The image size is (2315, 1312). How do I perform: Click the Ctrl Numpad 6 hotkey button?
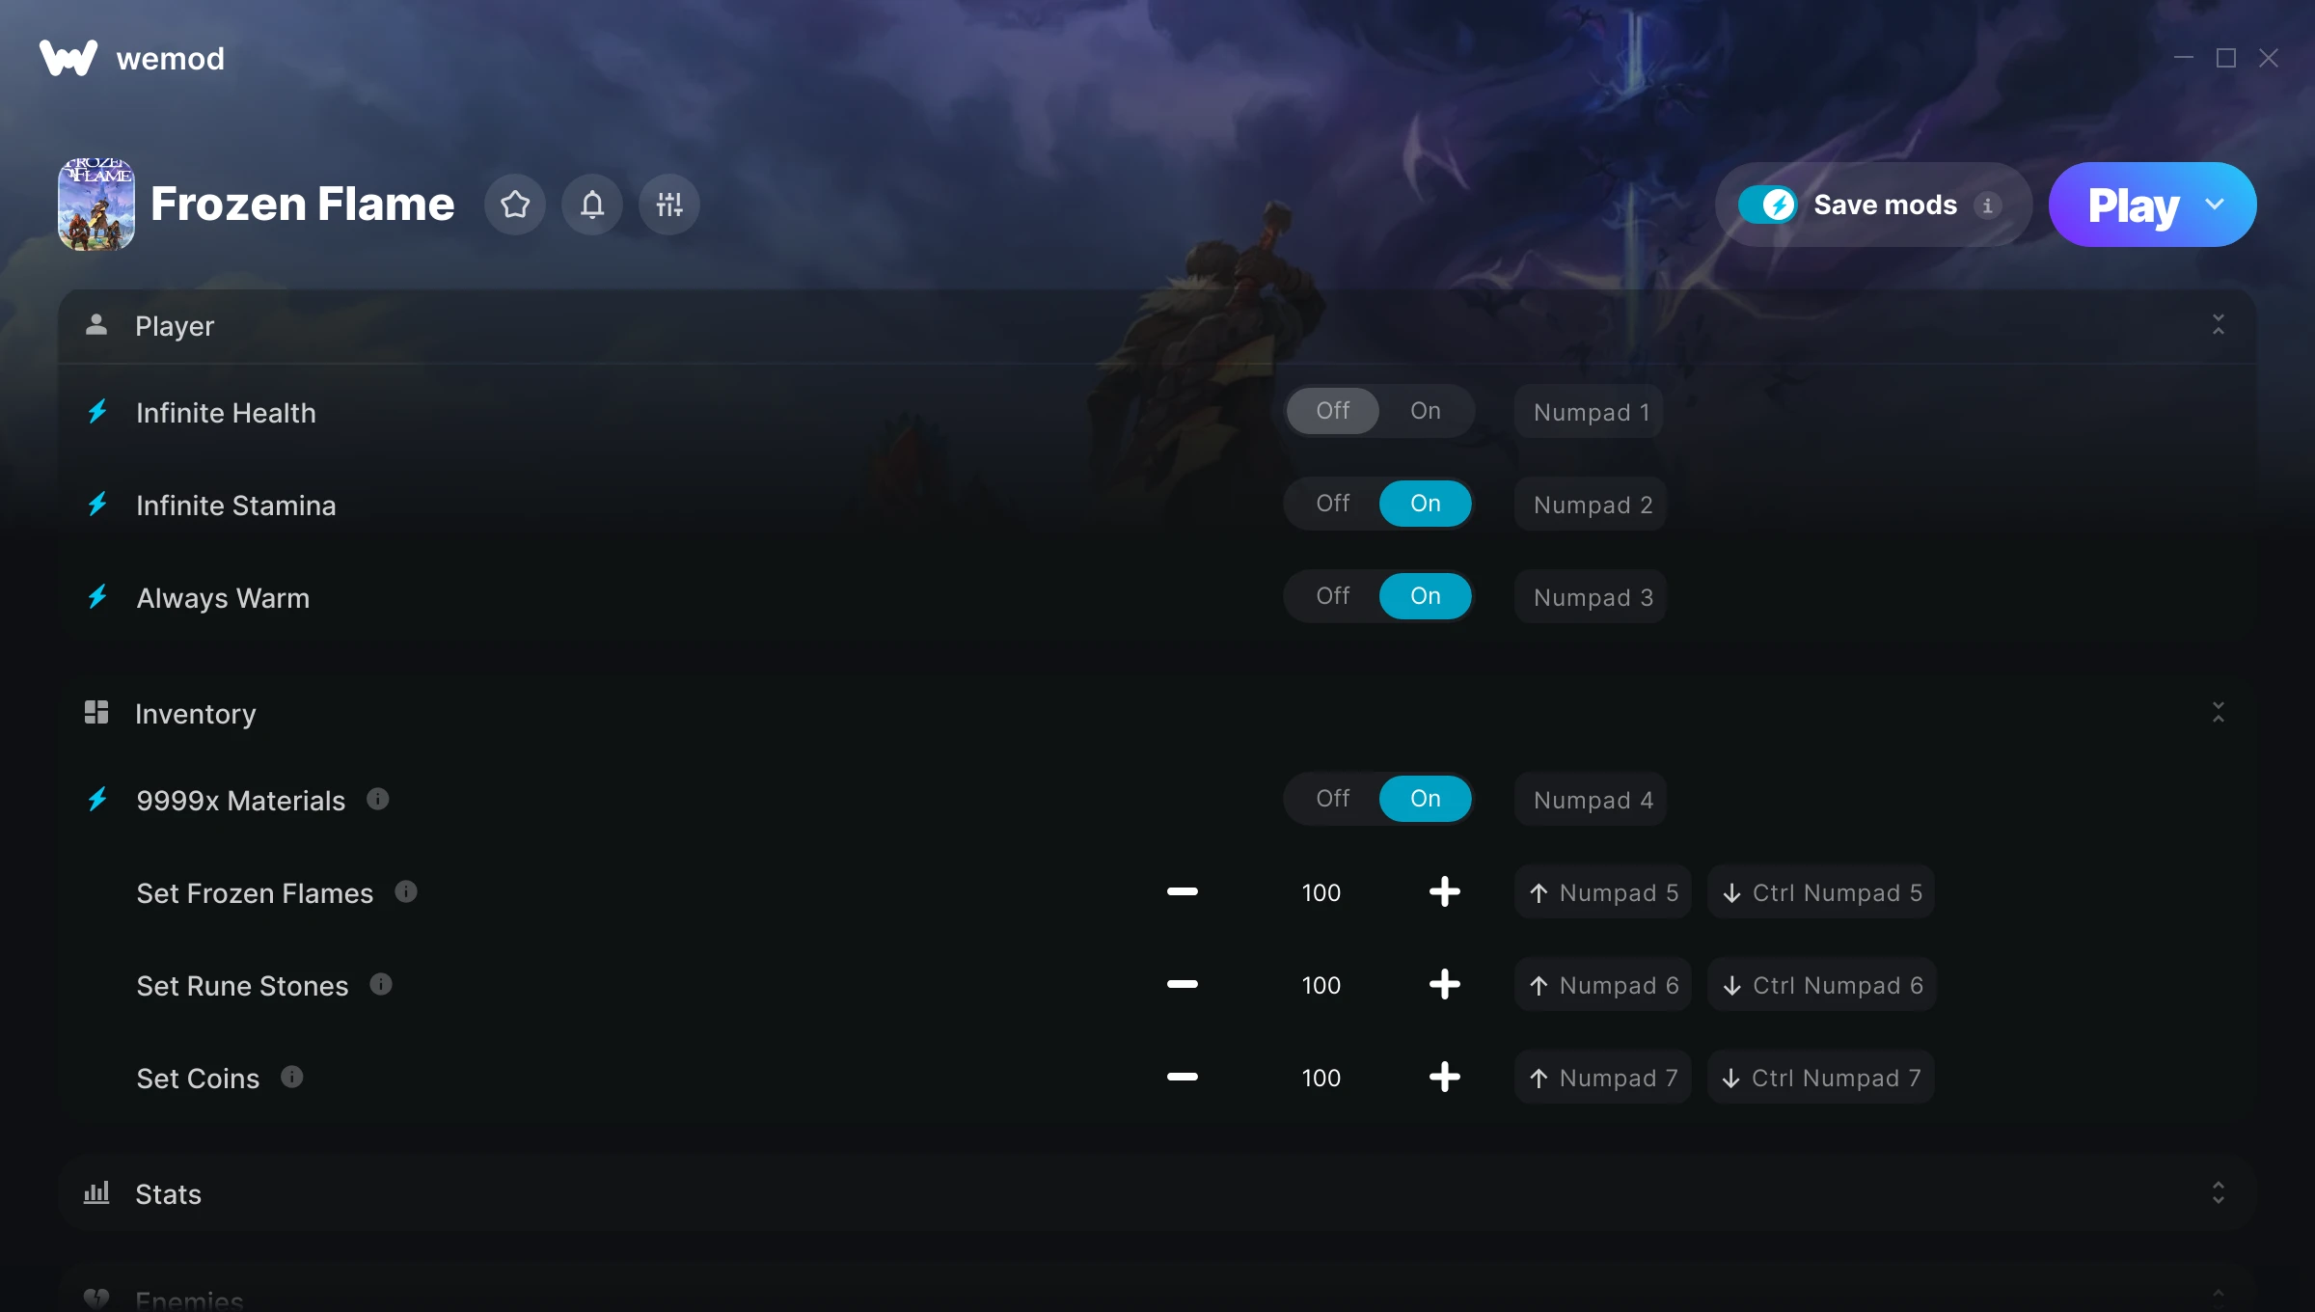coord(1822,984)
